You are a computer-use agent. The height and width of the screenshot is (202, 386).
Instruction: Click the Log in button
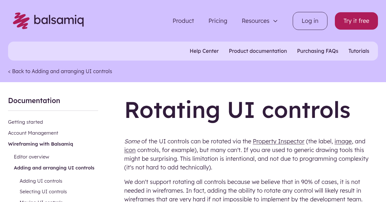[x=310, y=21]
